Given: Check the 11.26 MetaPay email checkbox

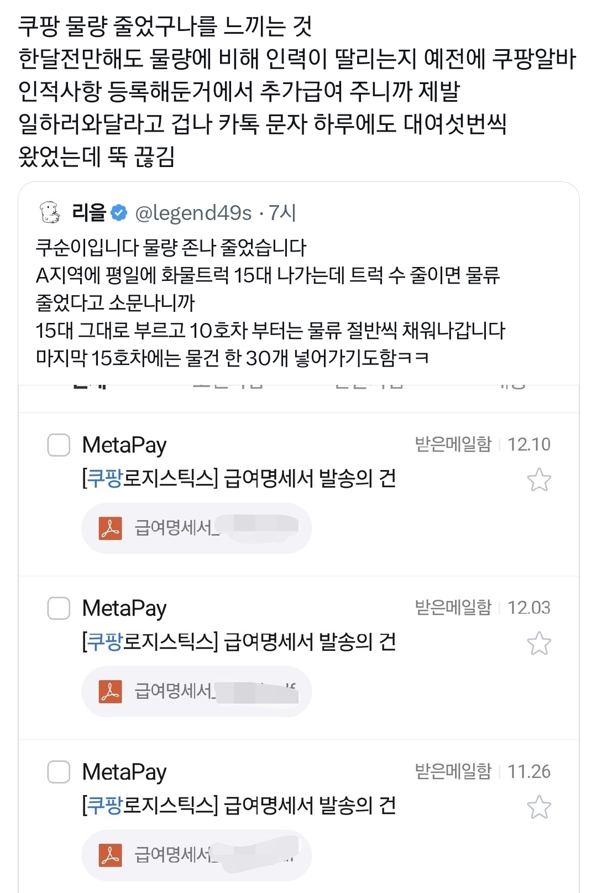Looking at the screenshot, I should 59,772.
